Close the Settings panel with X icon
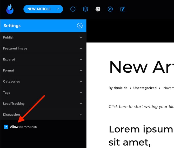The width and height of the screenshot is (174, 148). [x=80, y=26]
